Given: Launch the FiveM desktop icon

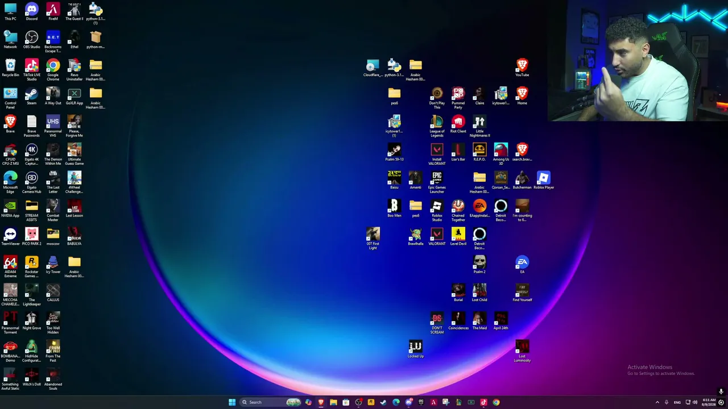Looking at the screenshot, I should [x=53, y=11].
